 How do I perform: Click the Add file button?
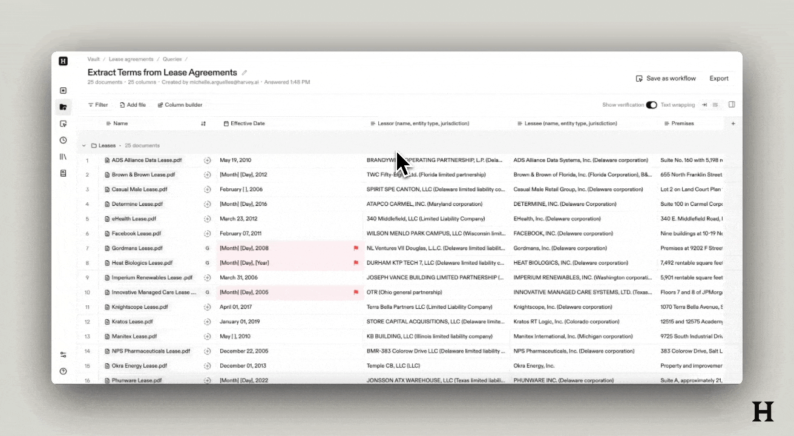tap(133, 105)
